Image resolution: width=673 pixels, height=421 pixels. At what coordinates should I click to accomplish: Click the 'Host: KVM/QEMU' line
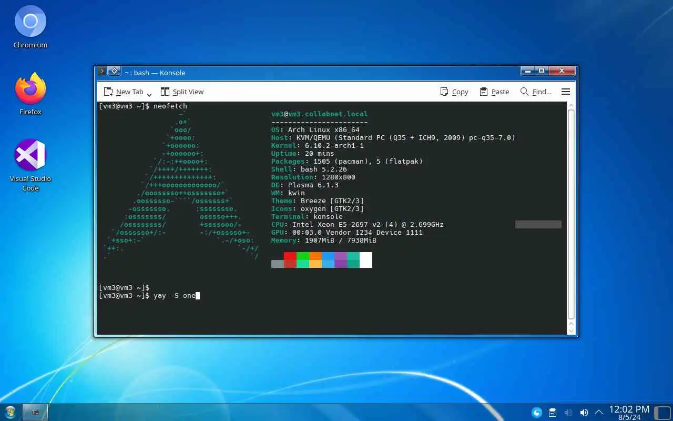[x=393, y=137]
